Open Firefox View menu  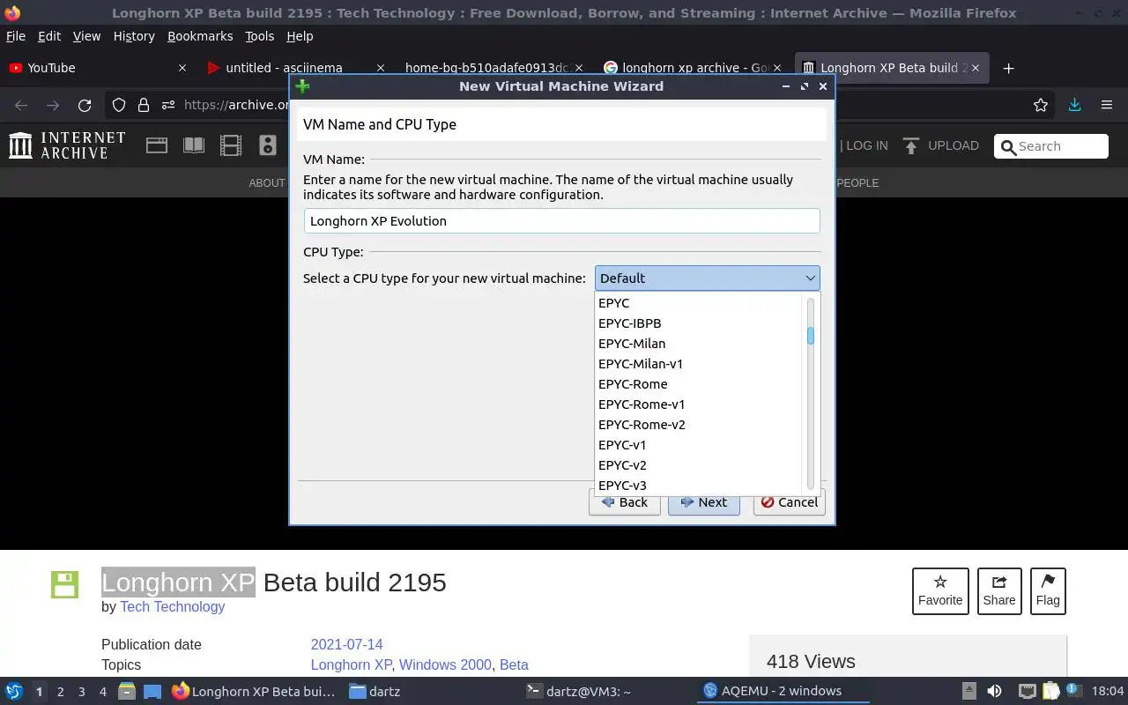click(x=86, y=36)
